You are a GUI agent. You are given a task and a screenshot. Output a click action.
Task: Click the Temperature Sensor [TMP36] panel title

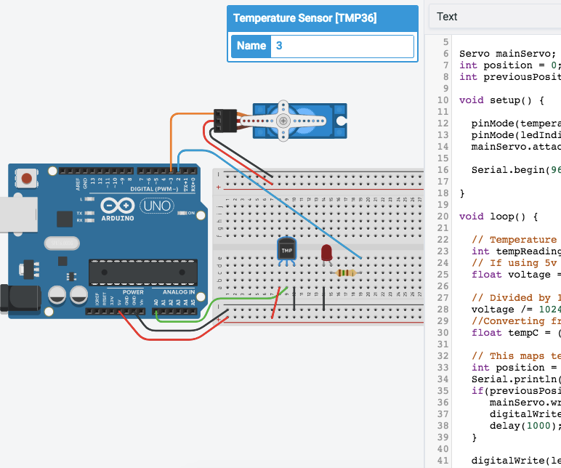[x=304, y=18]
